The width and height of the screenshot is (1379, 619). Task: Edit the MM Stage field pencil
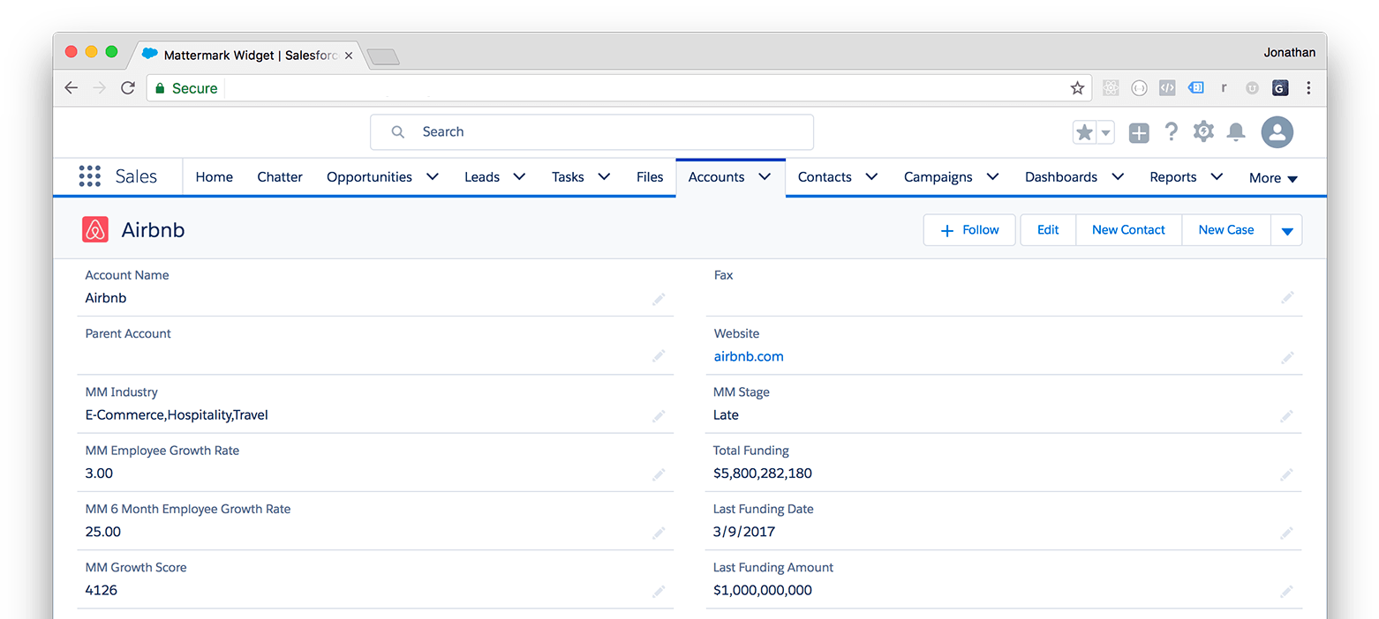pos(1287,415)
